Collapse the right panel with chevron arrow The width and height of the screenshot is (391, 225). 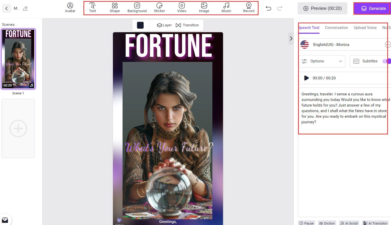[x=291, y=39]
